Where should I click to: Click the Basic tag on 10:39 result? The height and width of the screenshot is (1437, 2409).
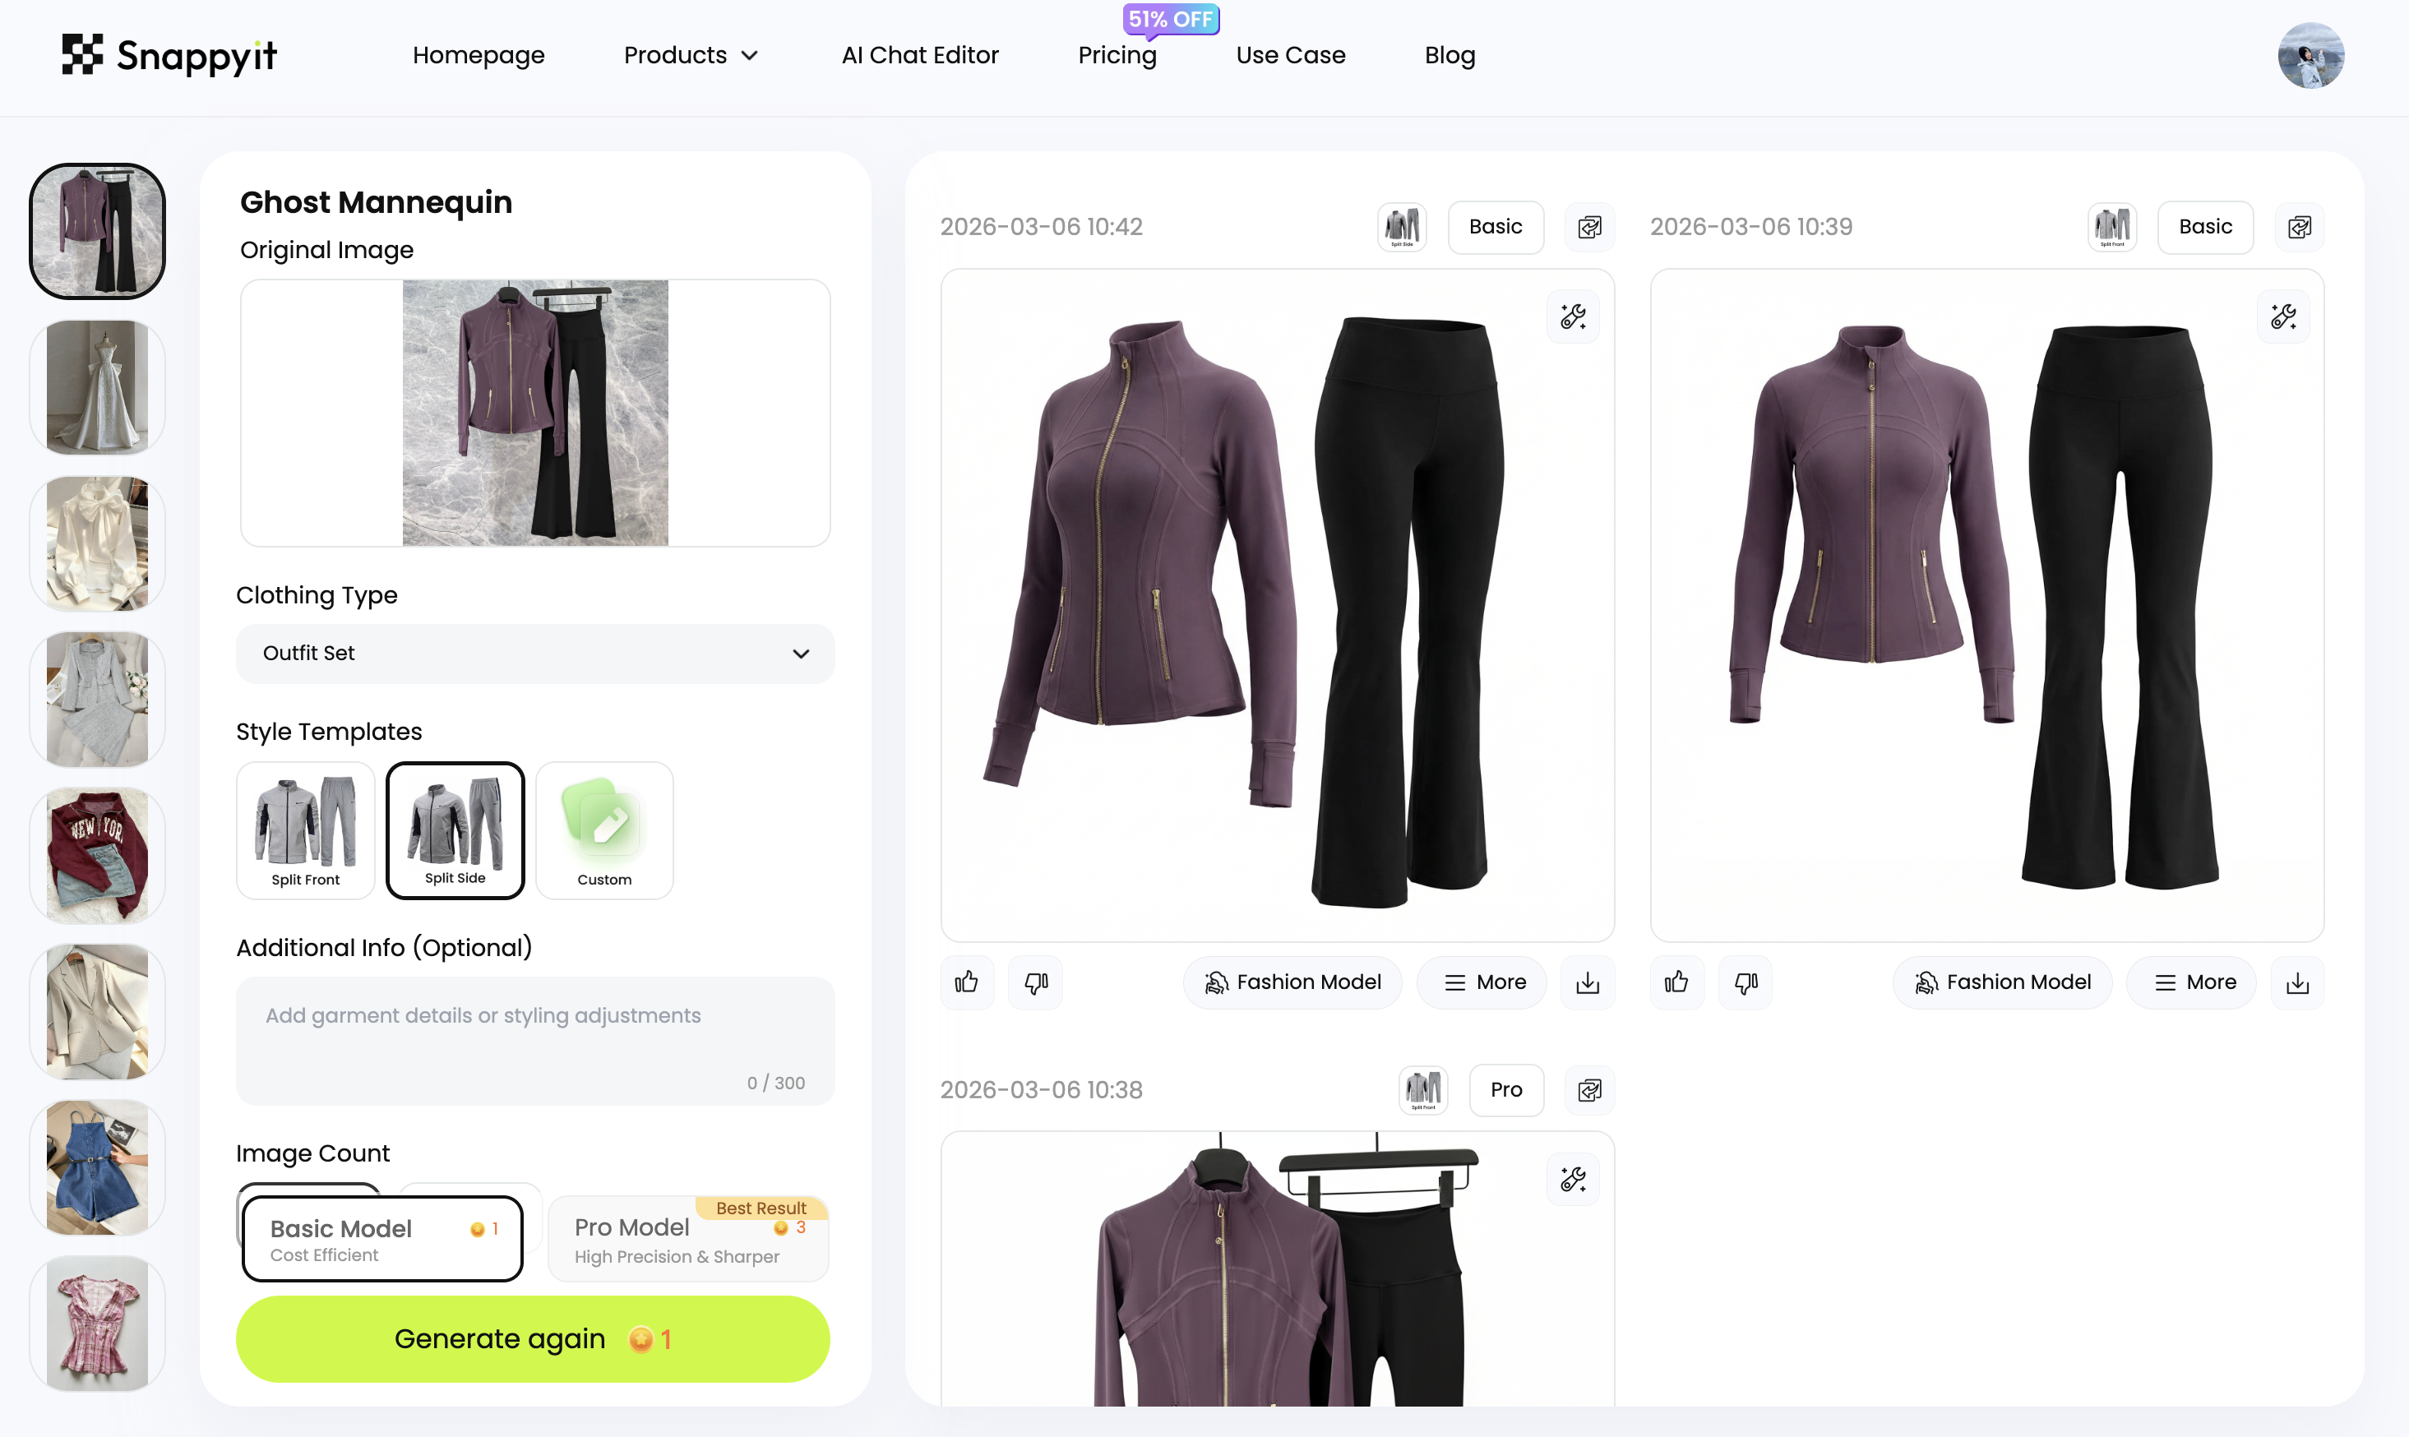click(2206, 228)
